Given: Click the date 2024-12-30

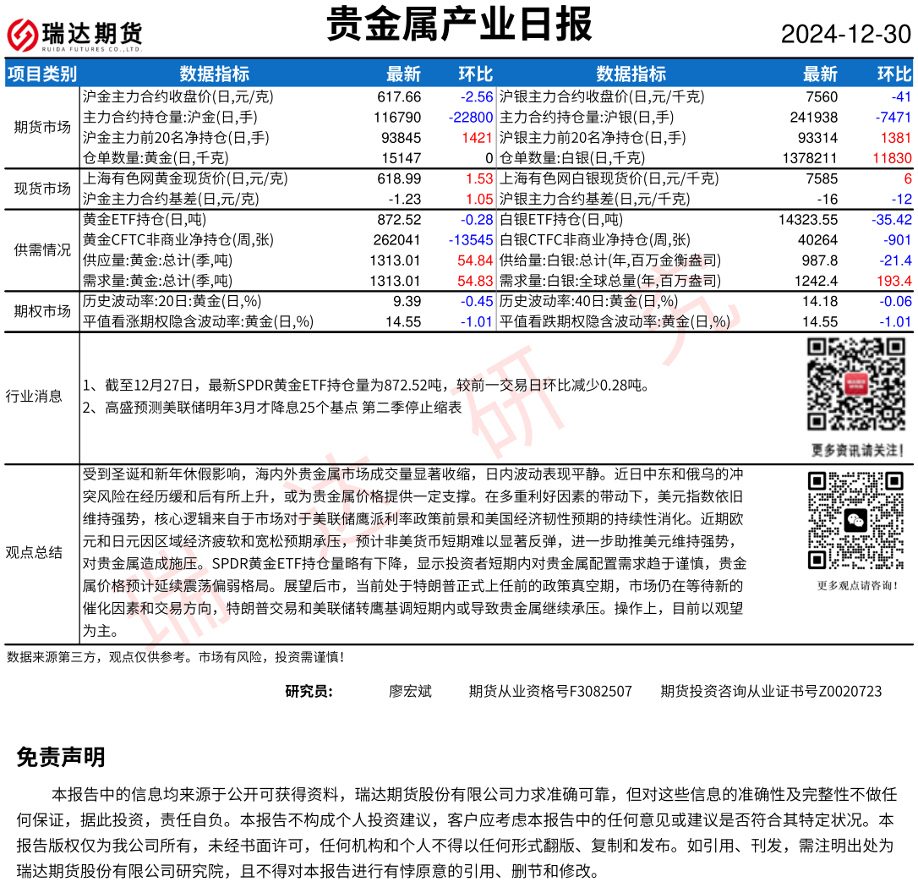Looking at the screenshot, I should point(846,34).
